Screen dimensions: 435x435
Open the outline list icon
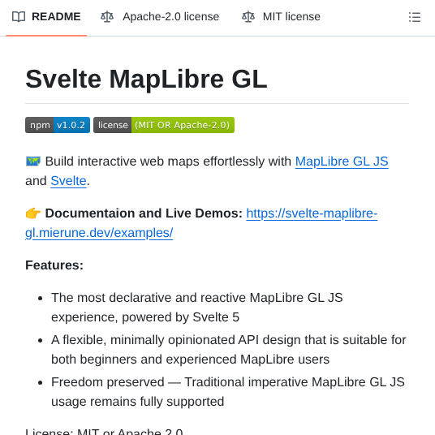click(x=415, y=17)
